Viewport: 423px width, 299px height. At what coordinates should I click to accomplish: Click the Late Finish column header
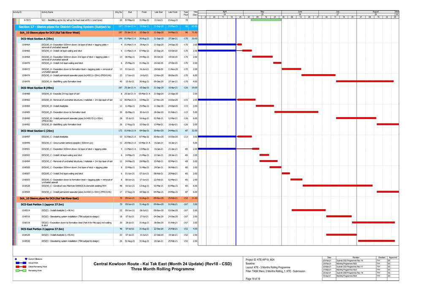172,13
